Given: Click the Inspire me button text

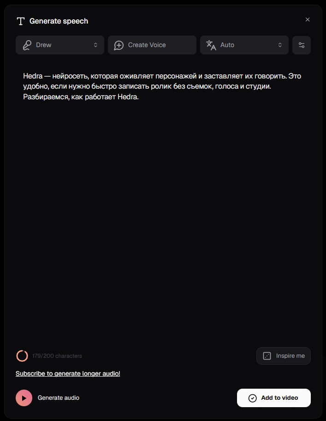Looking at the screenshot, I should point(290,356).
